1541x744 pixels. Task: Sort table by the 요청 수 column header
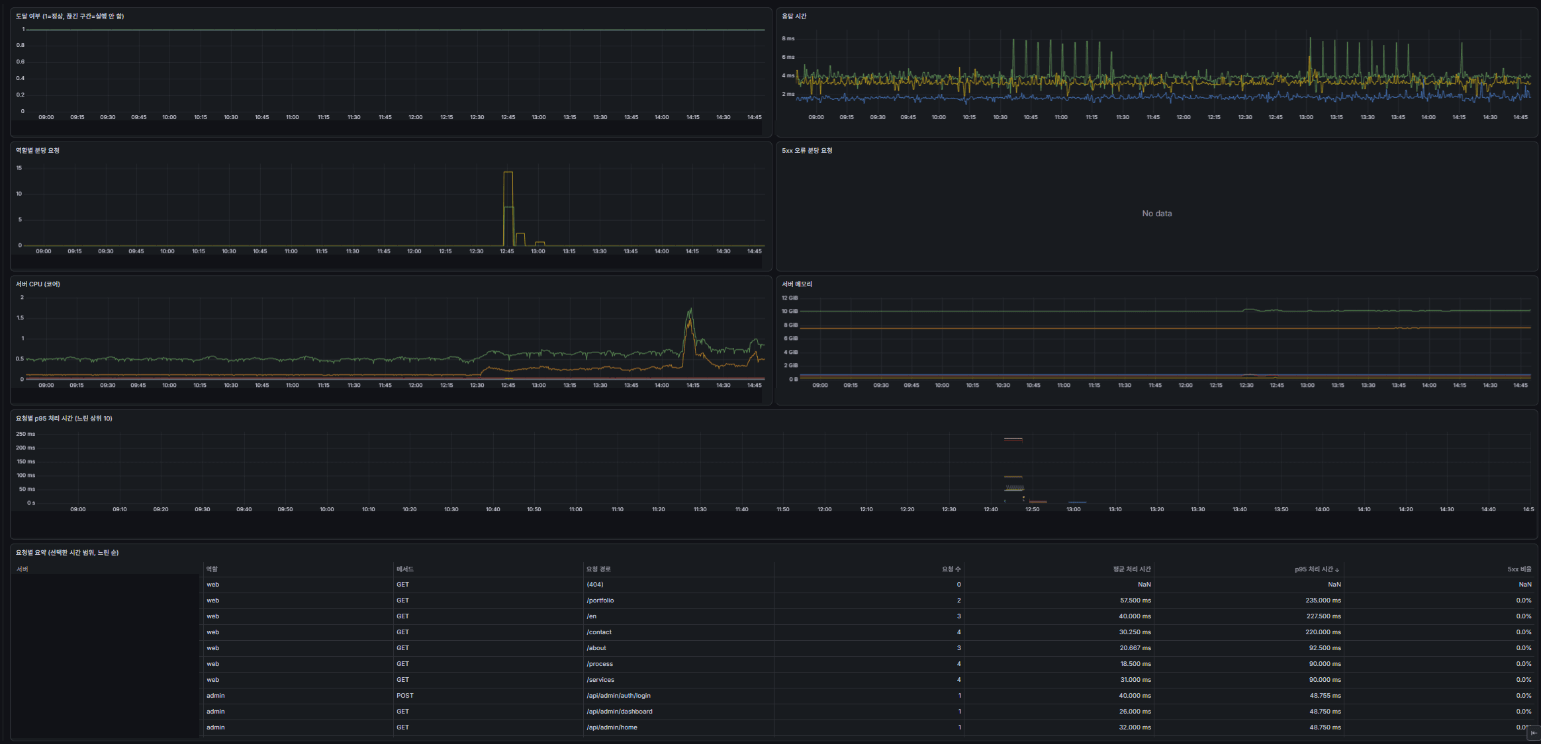tap(951, 569)
